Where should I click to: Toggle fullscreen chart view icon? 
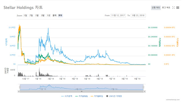pyautogui.click(x=174, y=8)
